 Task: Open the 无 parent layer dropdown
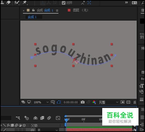[48, 130]
